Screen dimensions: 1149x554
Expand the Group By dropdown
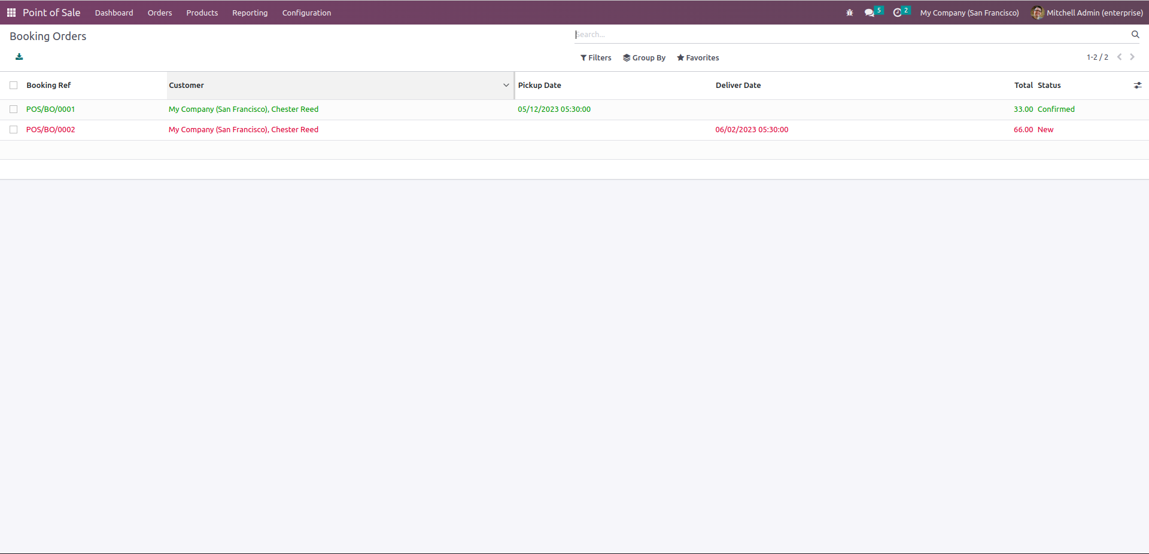click(644, 58)
